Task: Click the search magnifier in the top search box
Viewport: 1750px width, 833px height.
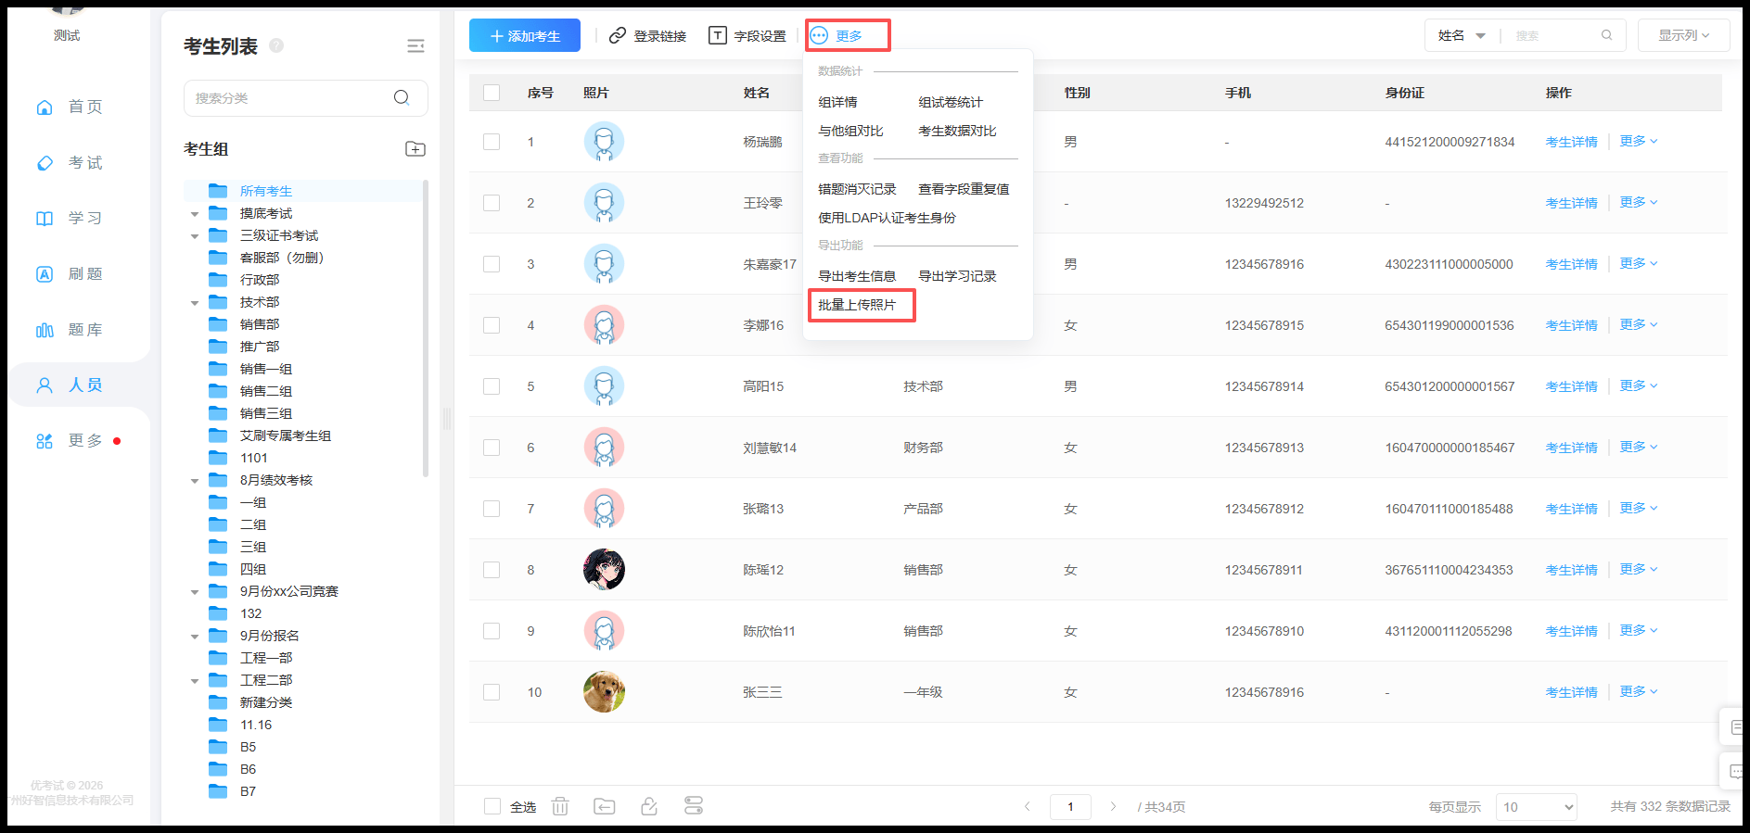Action: [x=1606, y=35]
